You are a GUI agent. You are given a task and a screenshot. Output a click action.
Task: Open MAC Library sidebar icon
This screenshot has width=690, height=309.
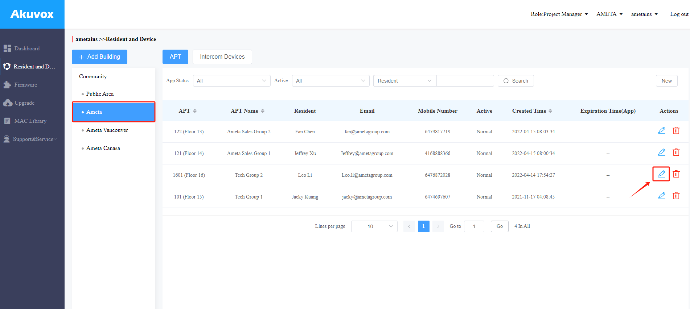(7, 121)
